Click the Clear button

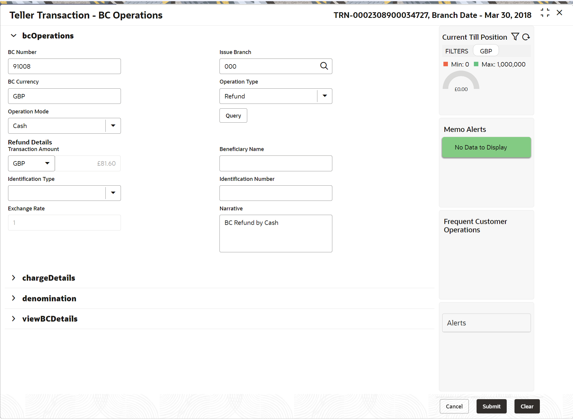[527, 406]
